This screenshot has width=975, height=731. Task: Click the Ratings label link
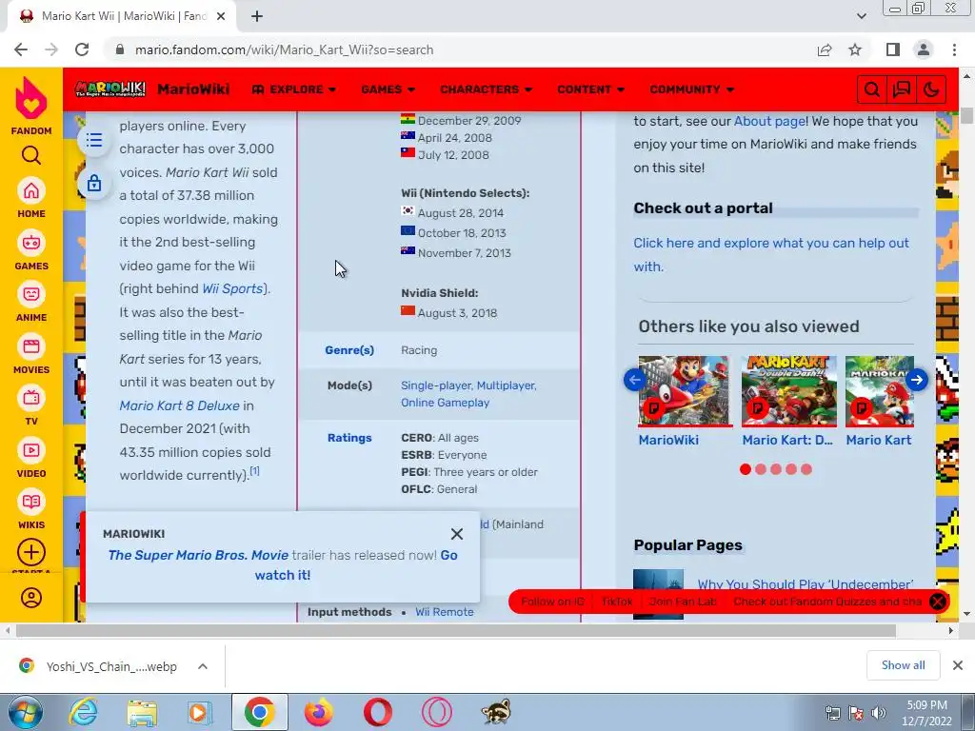coord(349,438)
